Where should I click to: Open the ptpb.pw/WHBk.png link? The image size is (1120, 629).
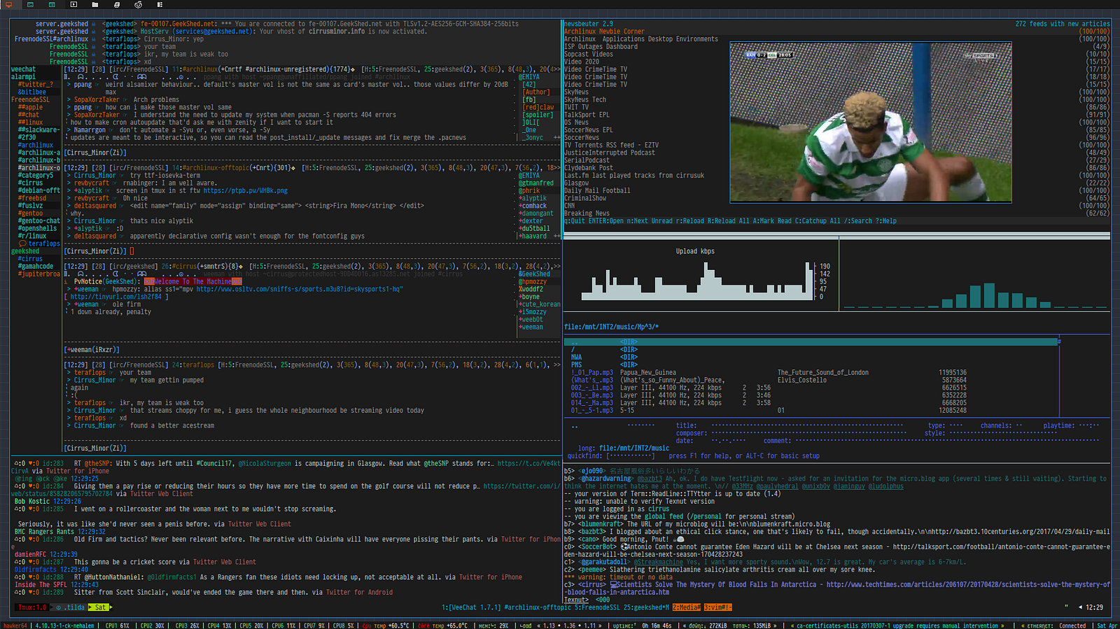click(x=246, y=190)
